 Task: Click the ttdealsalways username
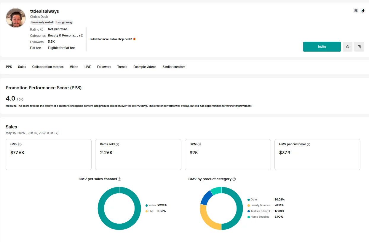point(44,11)
